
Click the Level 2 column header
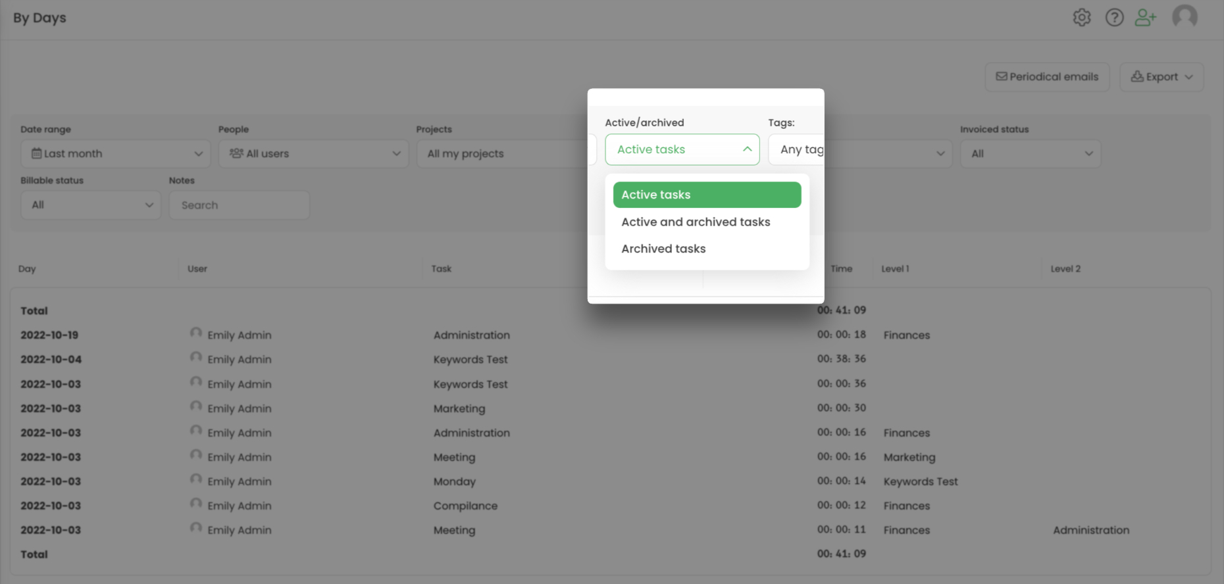click(1065, 268)
